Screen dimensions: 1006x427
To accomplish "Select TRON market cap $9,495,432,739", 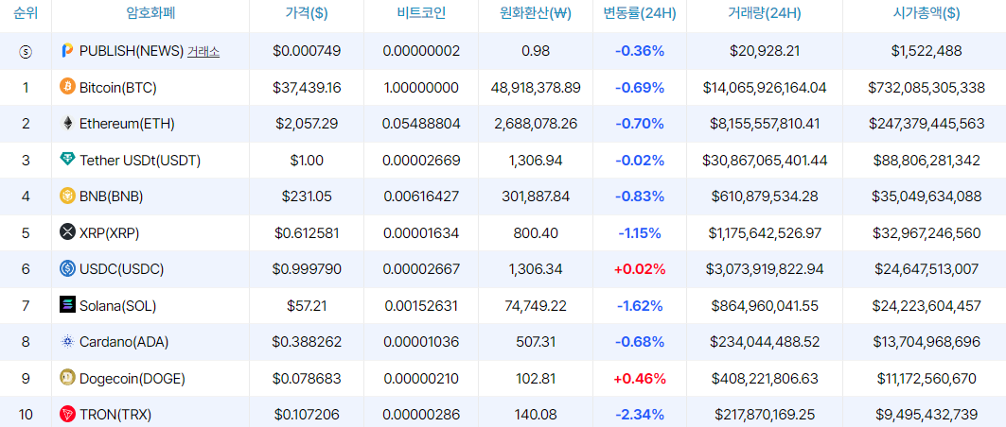I will (927, 415).
